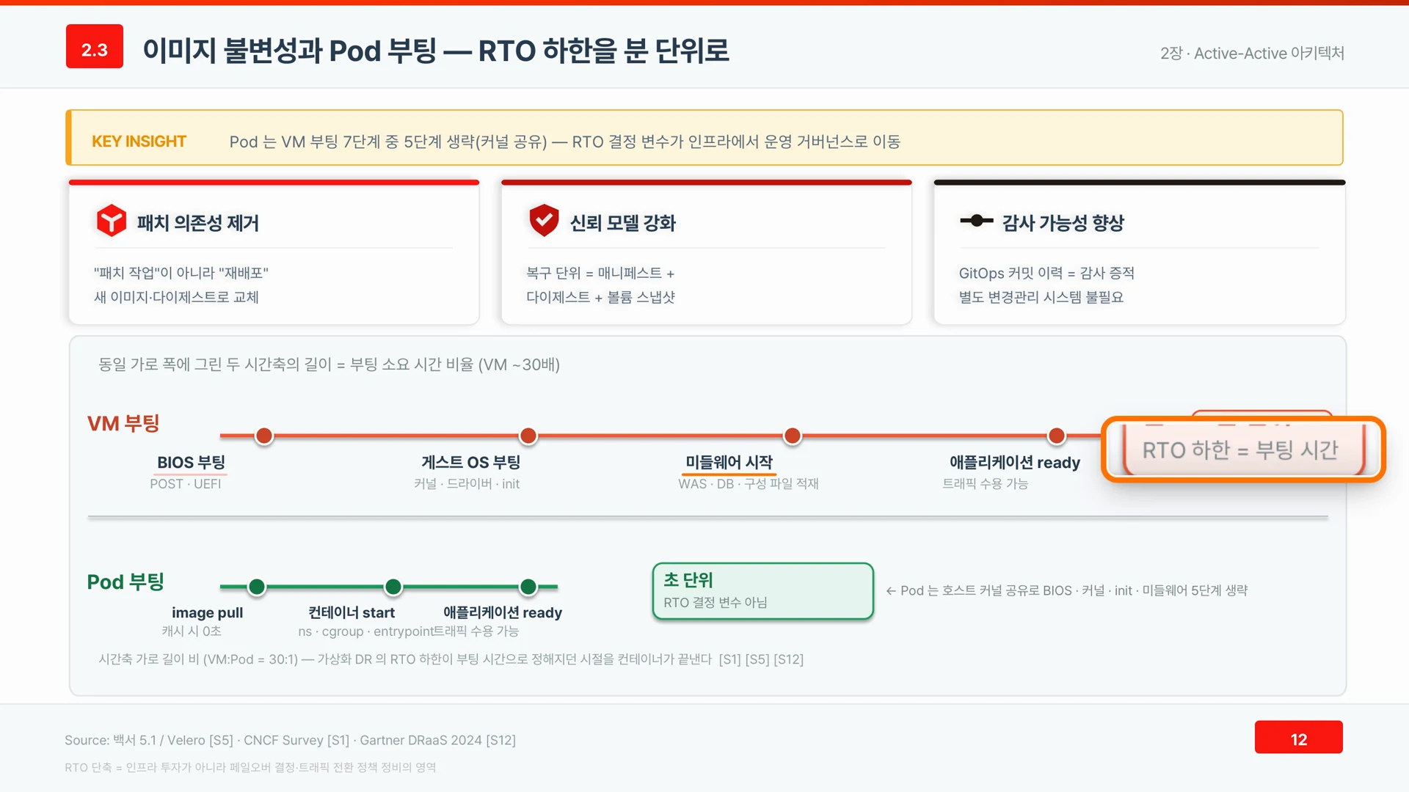The width and height of the screenshot is (1409, 792).
Task: Click the 새 이미지·다이제스트로 교체 line
Action: click(x=176, y=297)
